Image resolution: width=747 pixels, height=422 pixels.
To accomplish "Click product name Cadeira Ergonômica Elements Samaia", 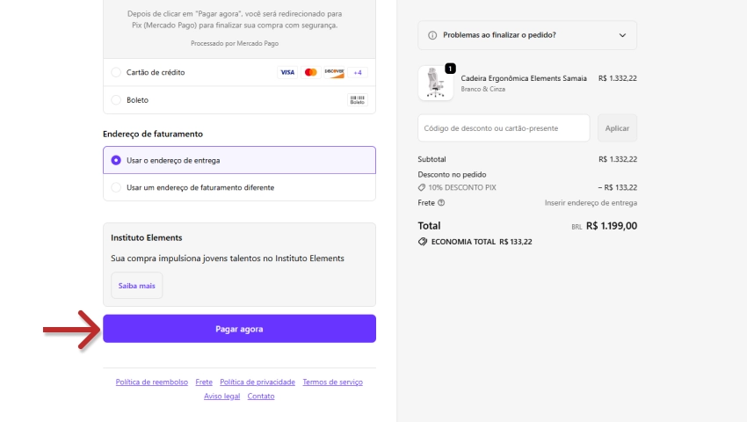I will 524,78.
